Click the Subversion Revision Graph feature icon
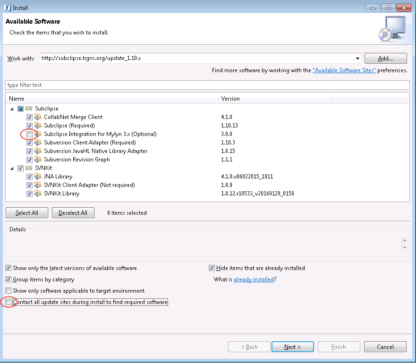Screen dimensions: 416x363 [38, 160]
